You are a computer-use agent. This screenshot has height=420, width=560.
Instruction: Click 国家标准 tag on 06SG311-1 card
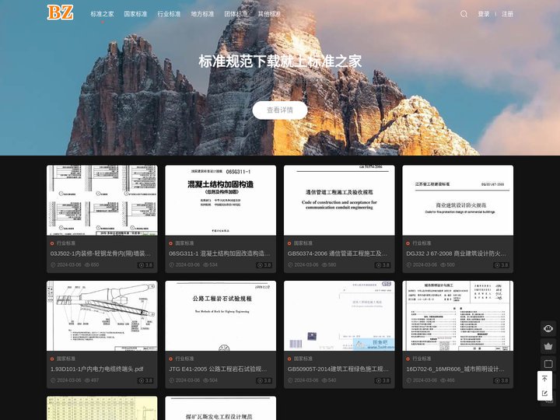click(x=184, y=243)
